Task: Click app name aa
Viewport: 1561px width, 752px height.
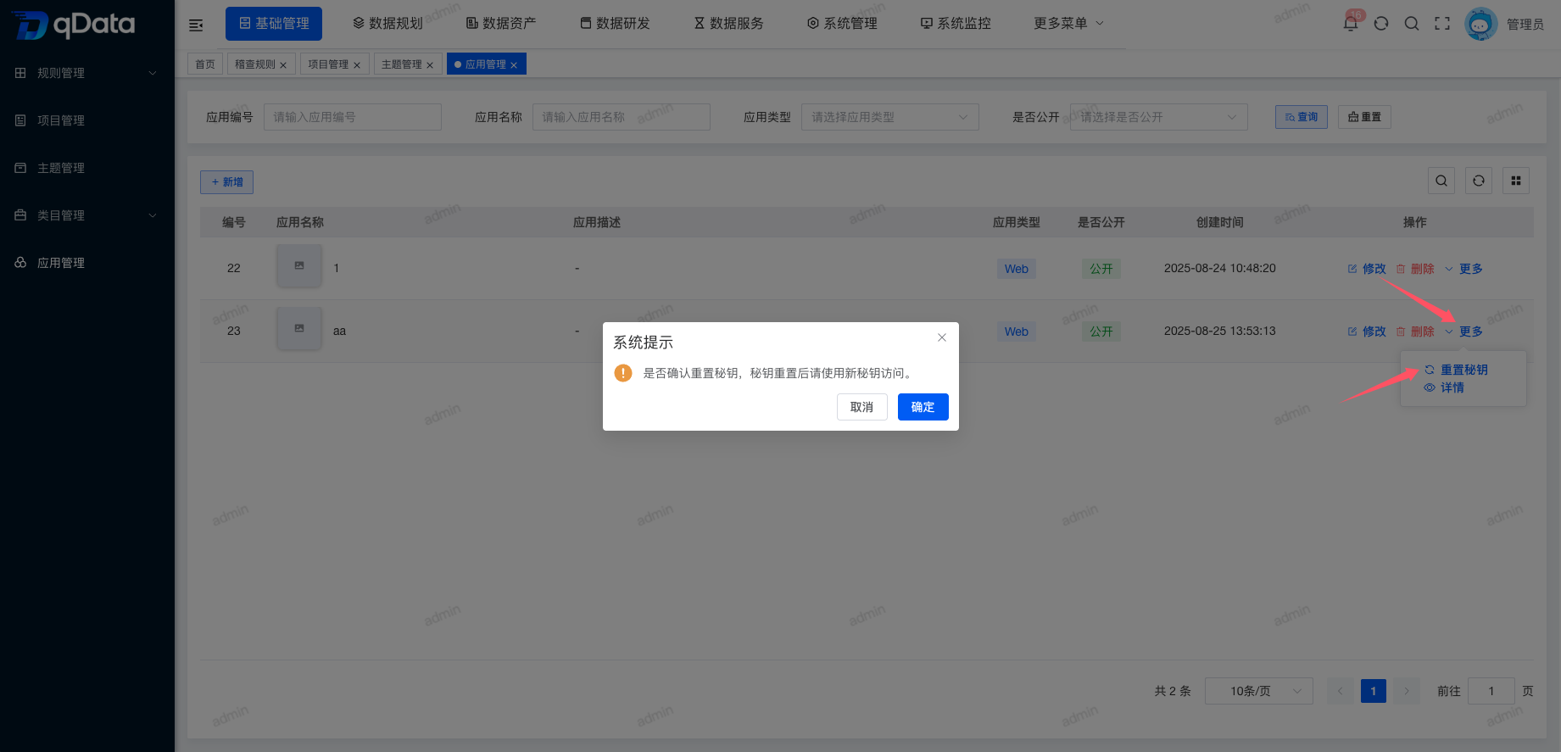Action: click(x=339, y=331)
